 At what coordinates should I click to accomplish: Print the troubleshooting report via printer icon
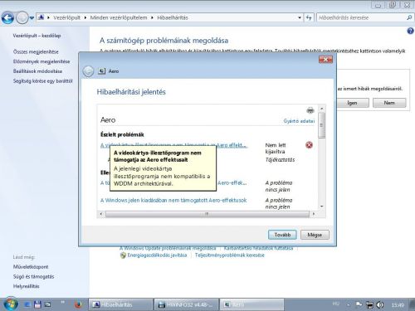[310, 110]
